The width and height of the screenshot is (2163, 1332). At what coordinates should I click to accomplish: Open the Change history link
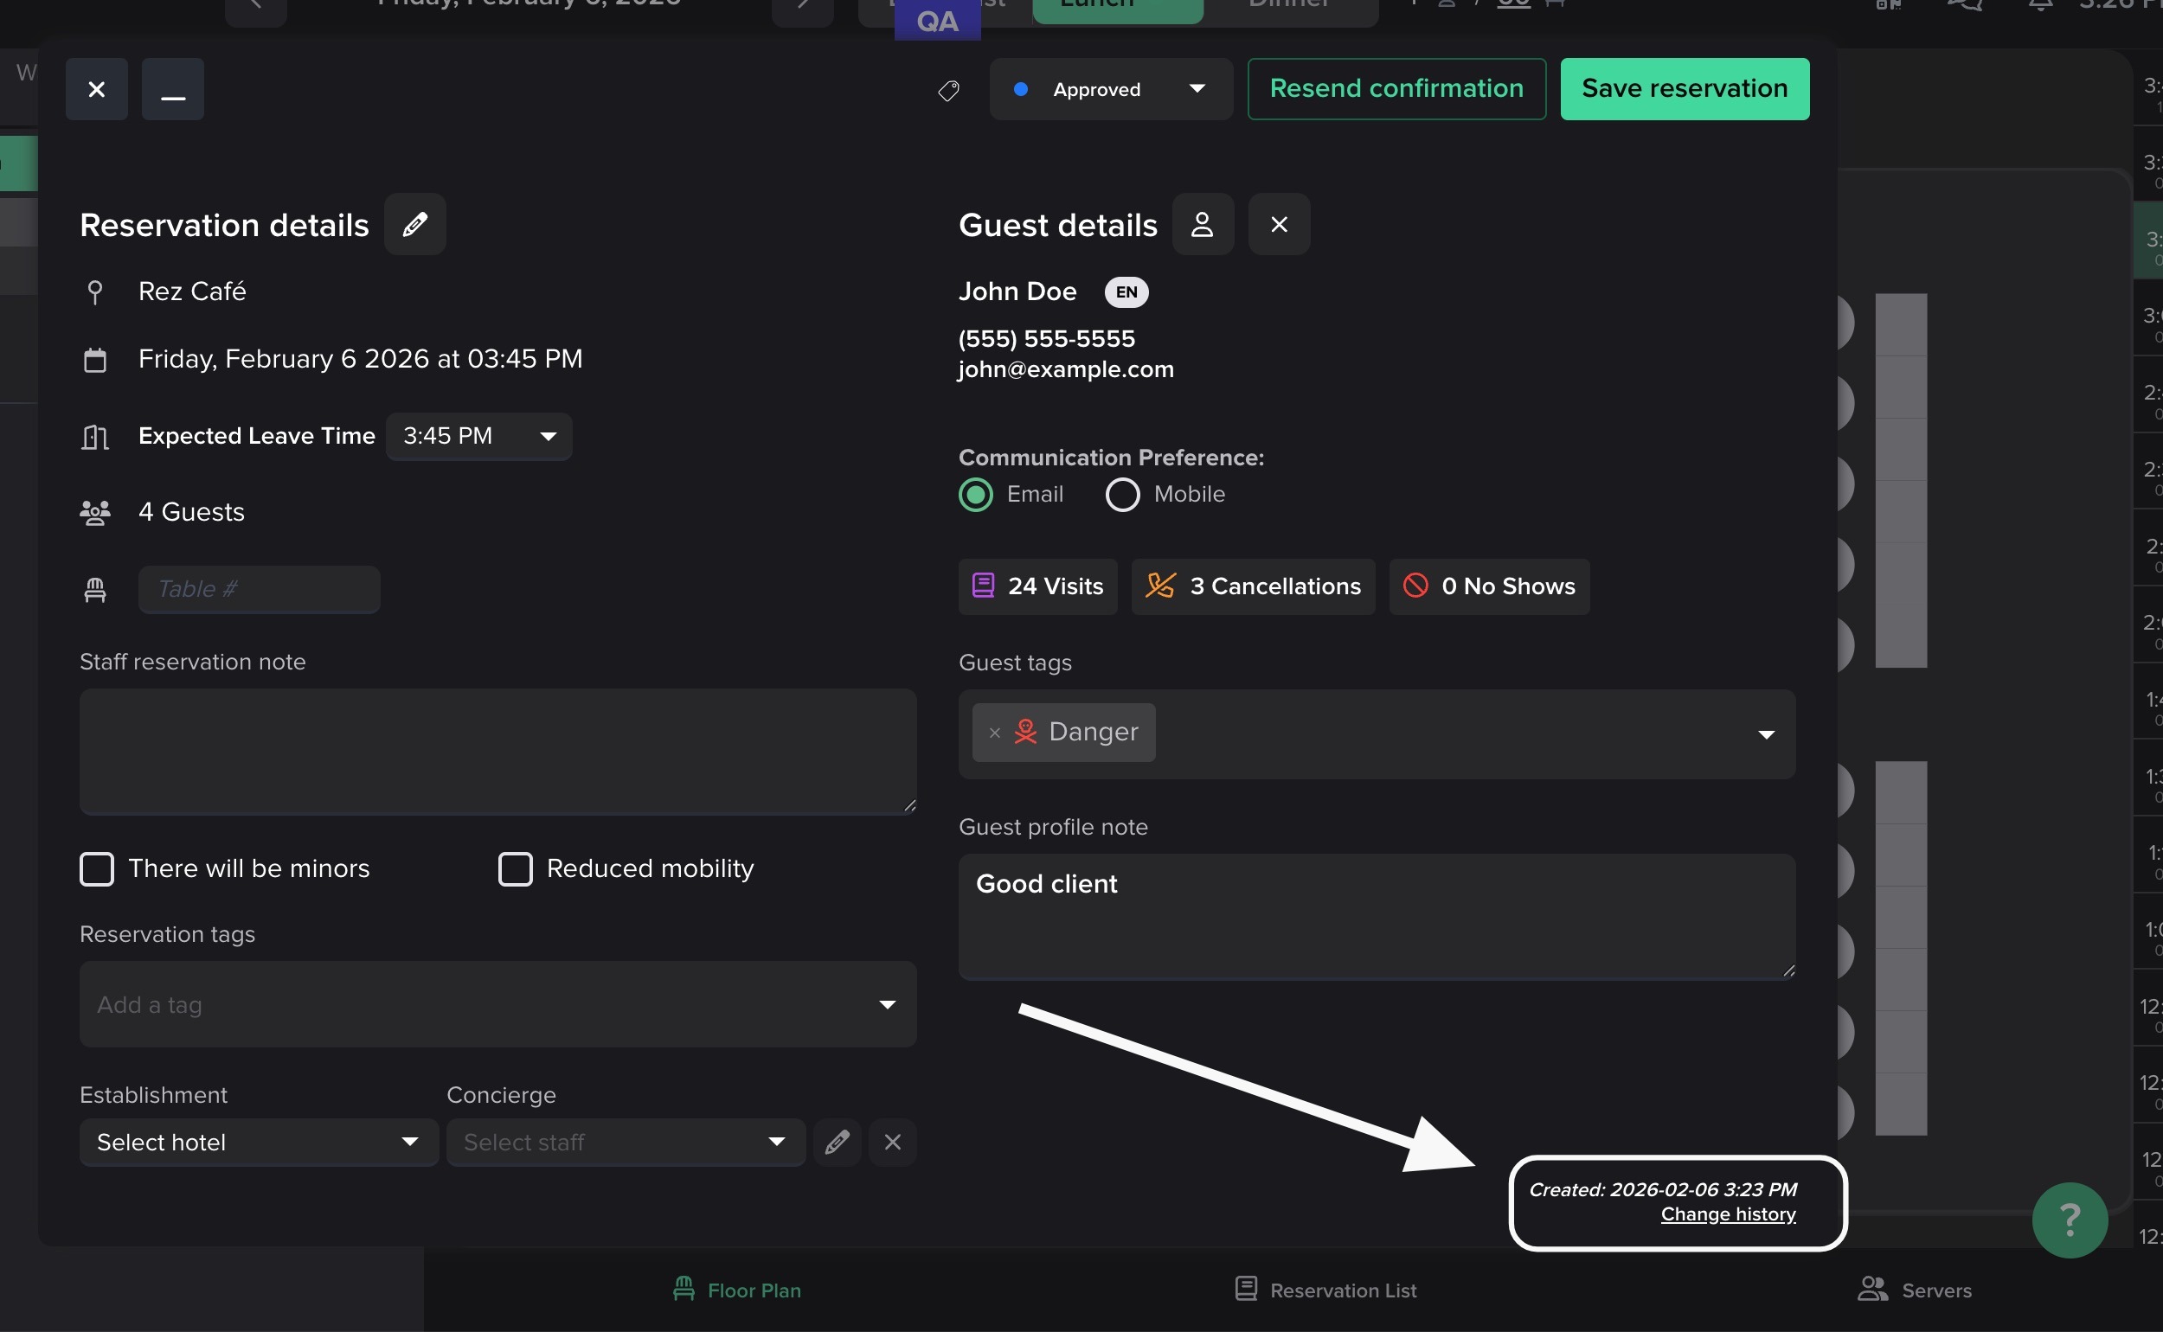click(1728, 1214)
